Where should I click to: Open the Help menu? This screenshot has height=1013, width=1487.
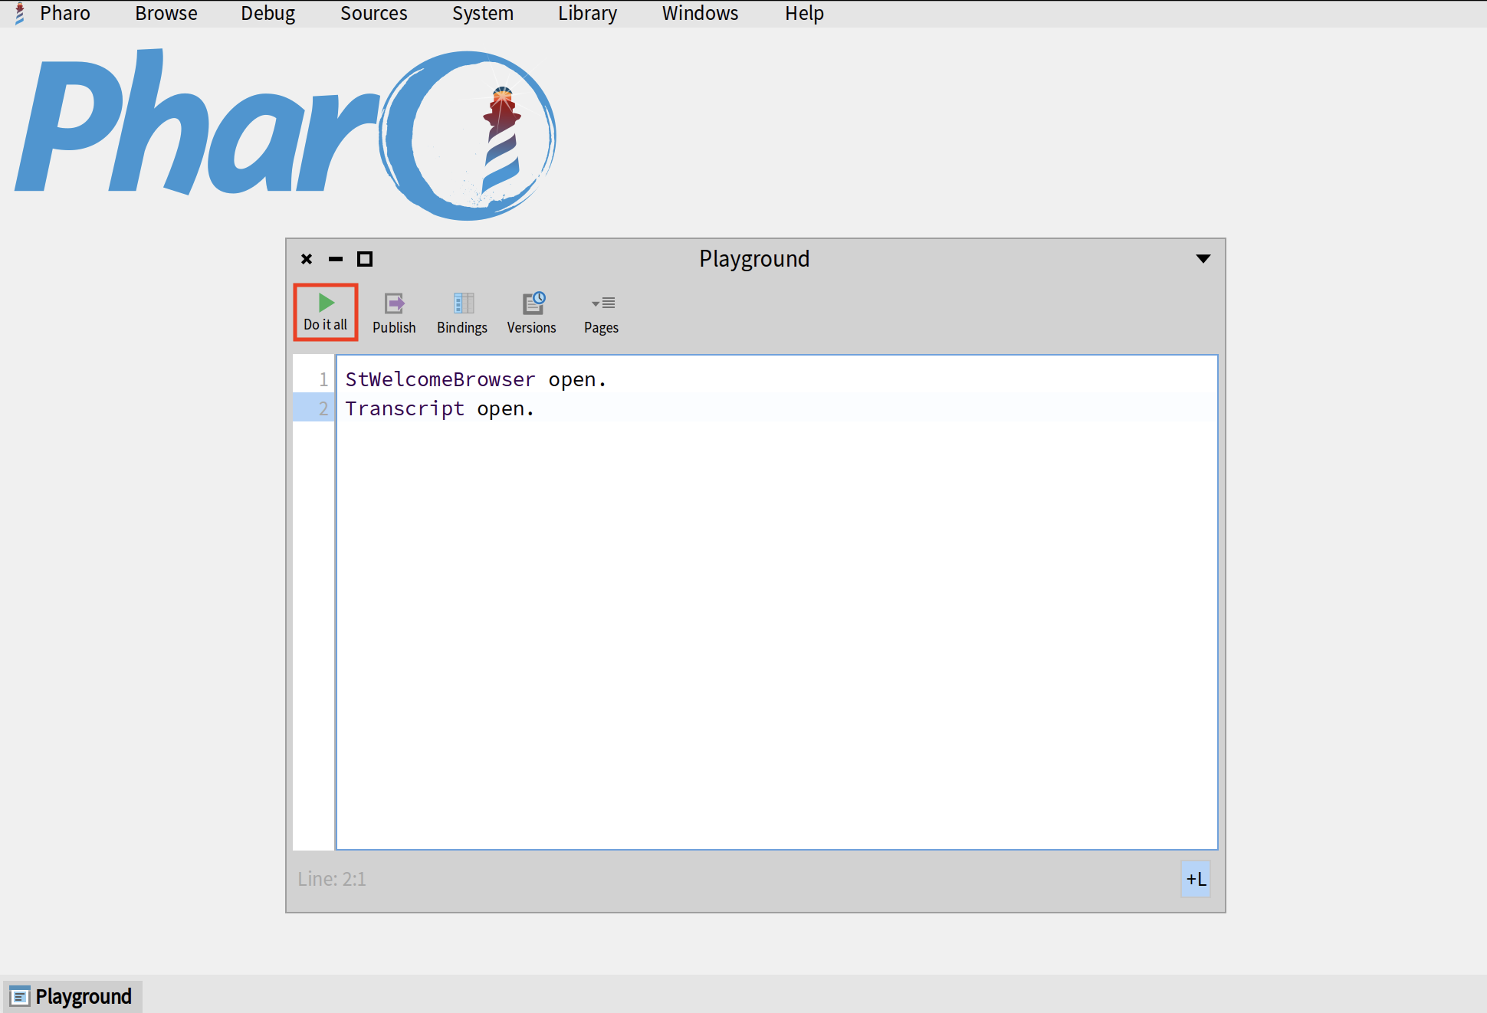(804, 14)
